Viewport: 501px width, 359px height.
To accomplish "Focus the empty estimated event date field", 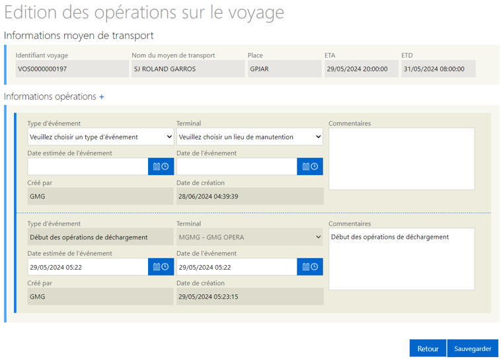I will point(88,167).
